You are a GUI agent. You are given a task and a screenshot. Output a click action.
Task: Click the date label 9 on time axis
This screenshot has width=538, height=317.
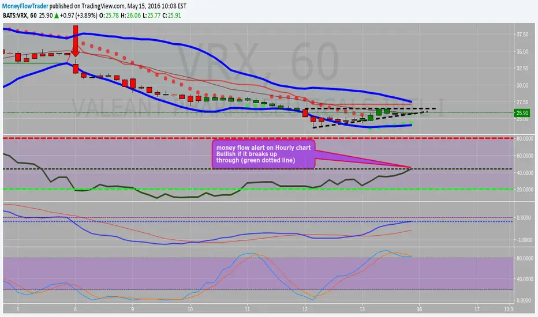(133, 309)
